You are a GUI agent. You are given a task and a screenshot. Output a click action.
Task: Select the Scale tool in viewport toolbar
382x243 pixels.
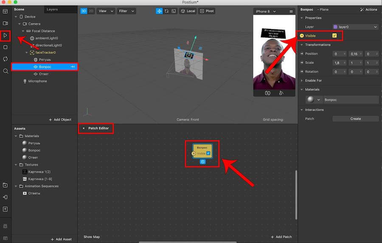[x=174, y=11]
